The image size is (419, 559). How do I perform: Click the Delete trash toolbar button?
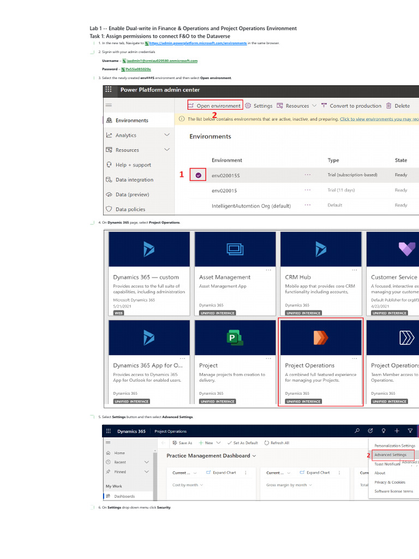pos(398,105)
